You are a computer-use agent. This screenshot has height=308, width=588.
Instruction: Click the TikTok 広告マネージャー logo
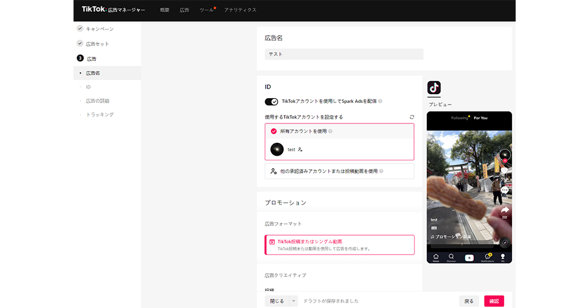(x=113, y=9)
